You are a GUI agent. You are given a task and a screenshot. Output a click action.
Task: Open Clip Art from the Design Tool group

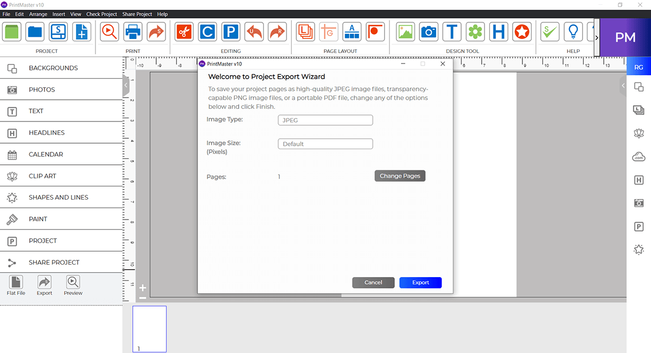coord(476,31)
